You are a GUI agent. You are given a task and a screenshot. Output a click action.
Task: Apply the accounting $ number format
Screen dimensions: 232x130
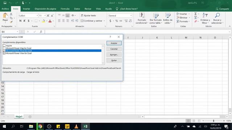click(110, 21)
